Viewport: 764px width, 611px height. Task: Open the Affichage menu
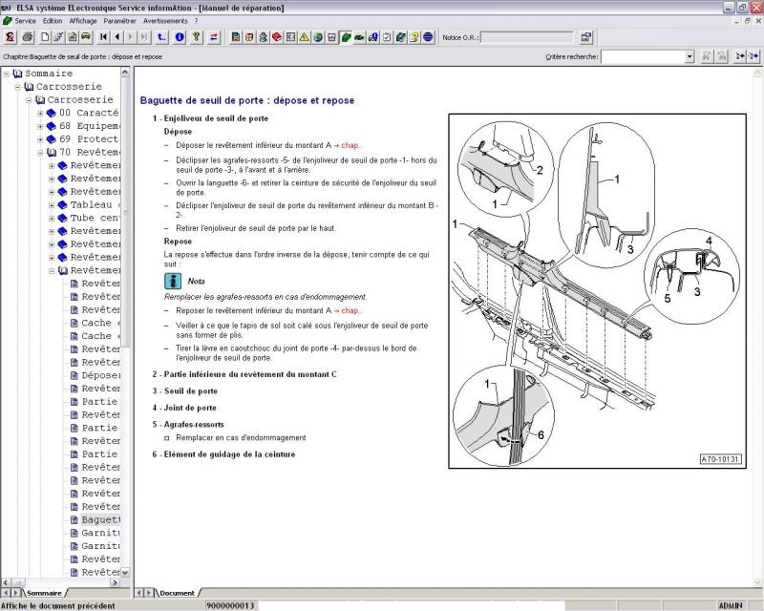tap(83, 21)
